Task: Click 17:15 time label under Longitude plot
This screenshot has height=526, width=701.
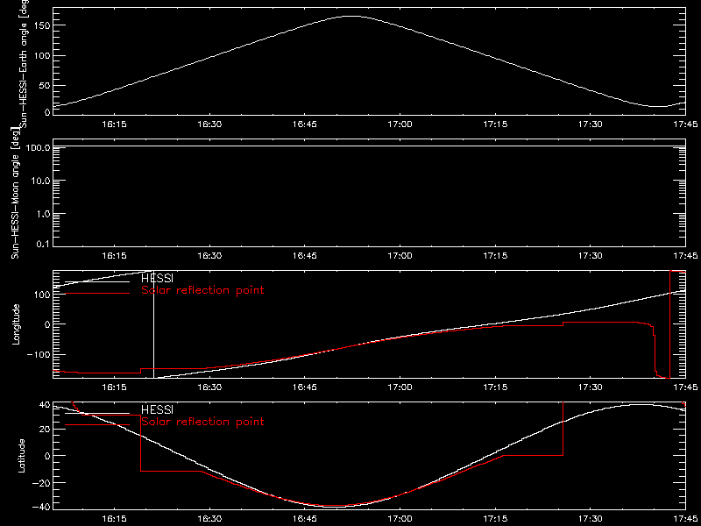Action: (495, 387)
